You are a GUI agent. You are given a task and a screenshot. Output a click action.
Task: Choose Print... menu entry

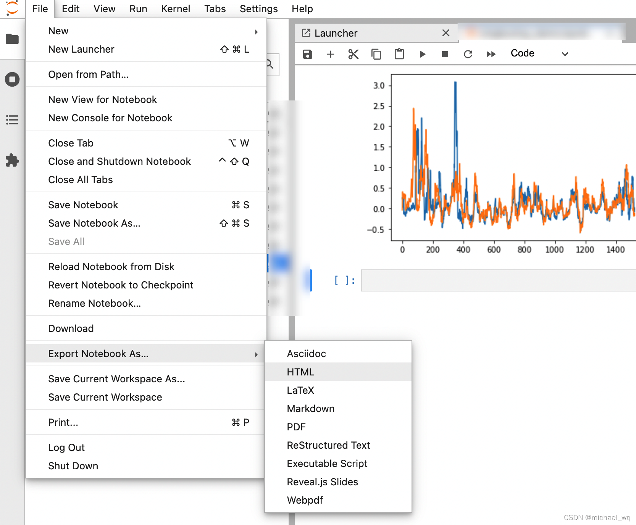(x=146, y=422)
